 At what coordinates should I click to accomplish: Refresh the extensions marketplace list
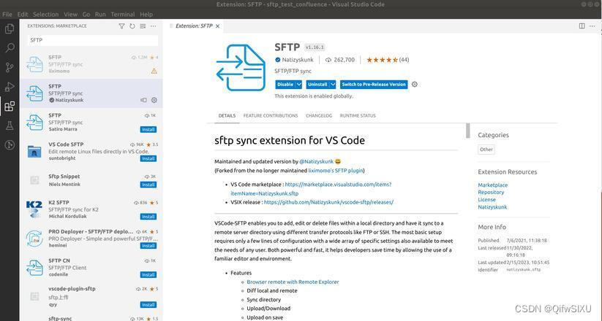point(132,26)
